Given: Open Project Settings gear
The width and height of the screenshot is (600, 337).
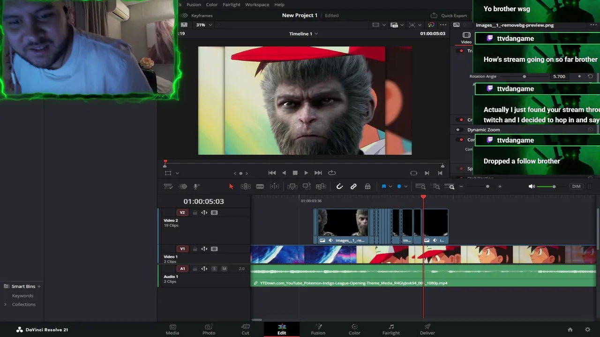Looking at the screenshot, I should pyautogui.click(x=587, y=330).
